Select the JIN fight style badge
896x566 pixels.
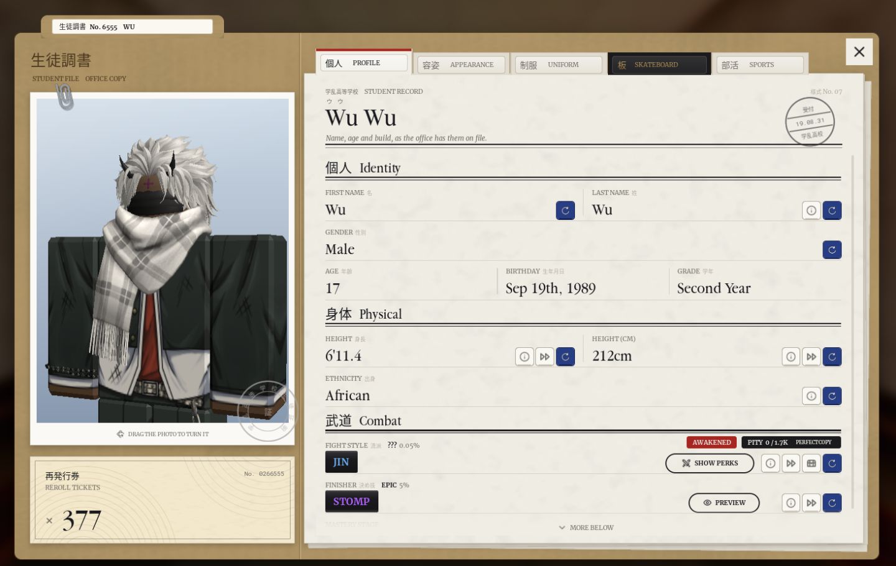click(341, 462)
